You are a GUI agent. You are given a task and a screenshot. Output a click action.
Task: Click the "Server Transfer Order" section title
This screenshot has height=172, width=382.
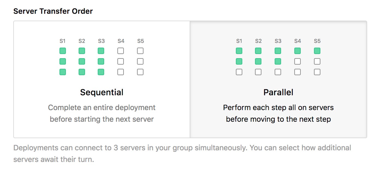coord(53,11)
